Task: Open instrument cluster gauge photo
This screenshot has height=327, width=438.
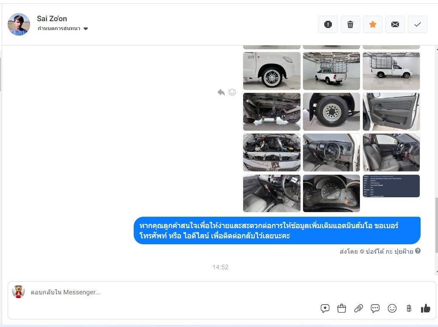Action: (331, 193)
